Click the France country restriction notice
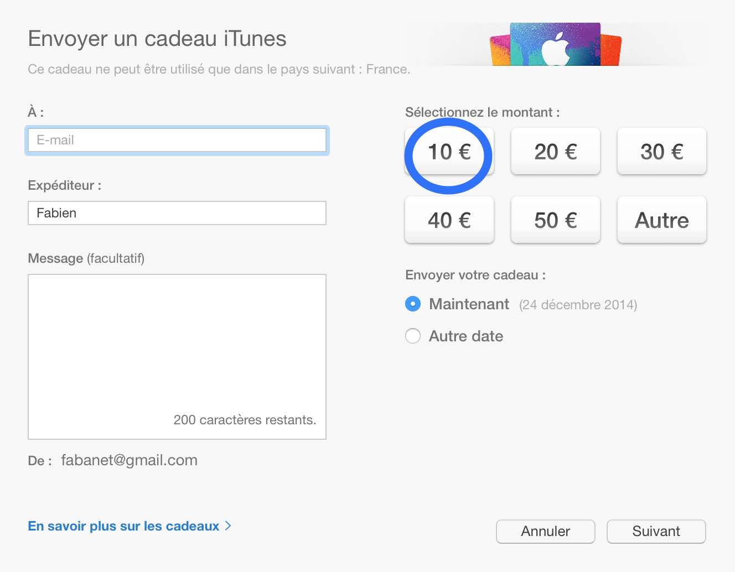 [x=219, y=70]
